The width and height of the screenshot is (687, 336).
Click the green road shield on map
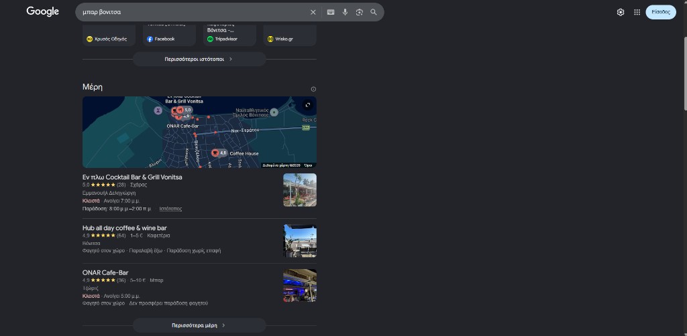pyautogui.click(x=306, y=128)
